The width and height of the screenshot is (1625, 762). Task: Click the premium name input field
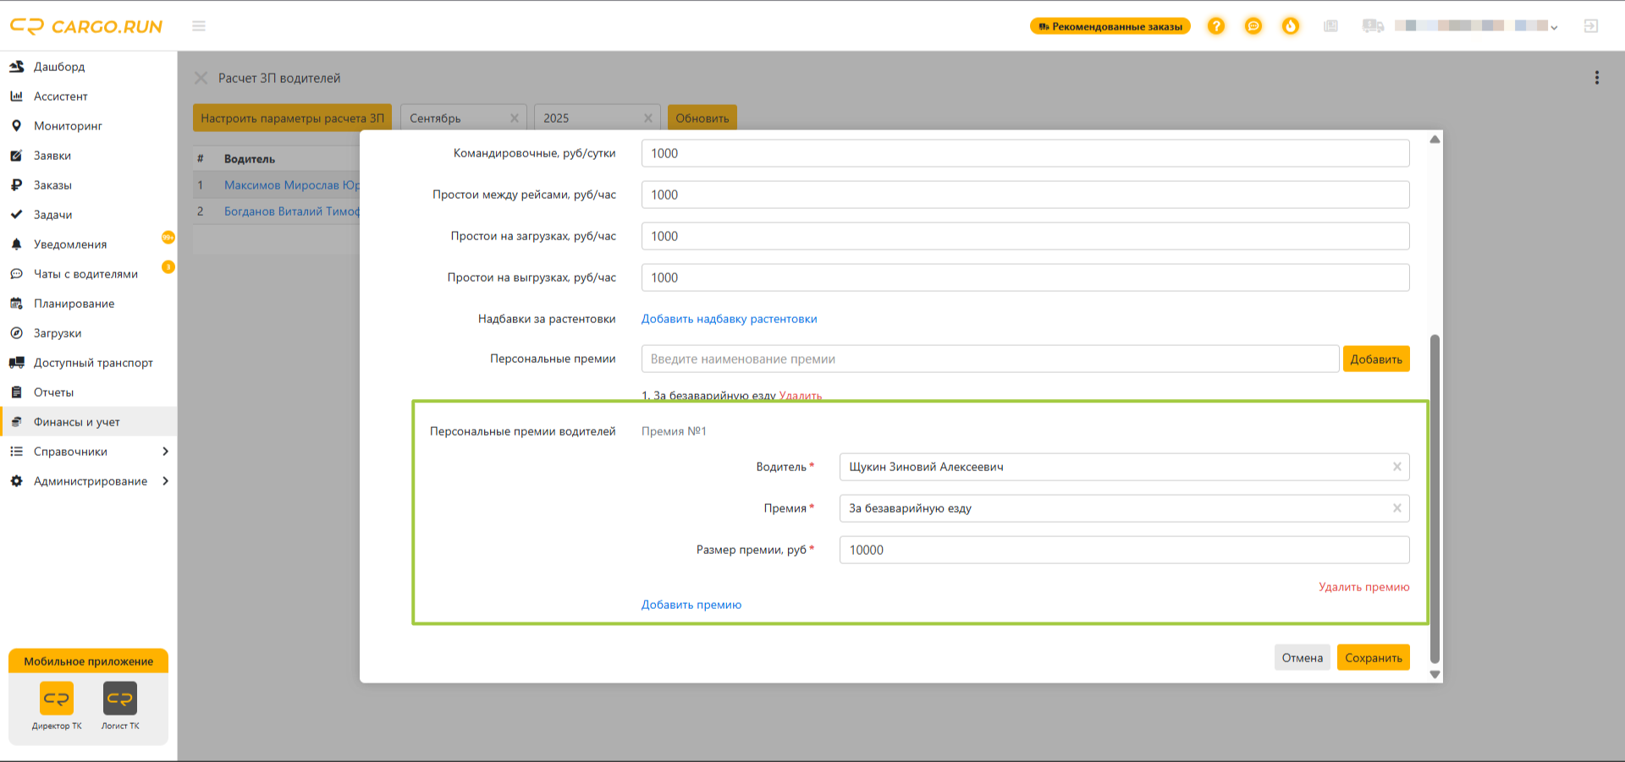990,359
